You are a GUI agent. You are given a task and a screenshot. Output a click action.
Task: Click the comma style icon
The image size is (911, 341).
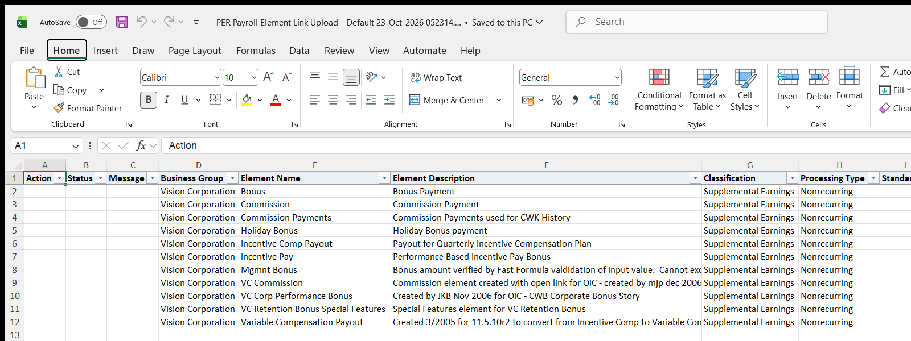pyautogui.click(x=576, y=100)
